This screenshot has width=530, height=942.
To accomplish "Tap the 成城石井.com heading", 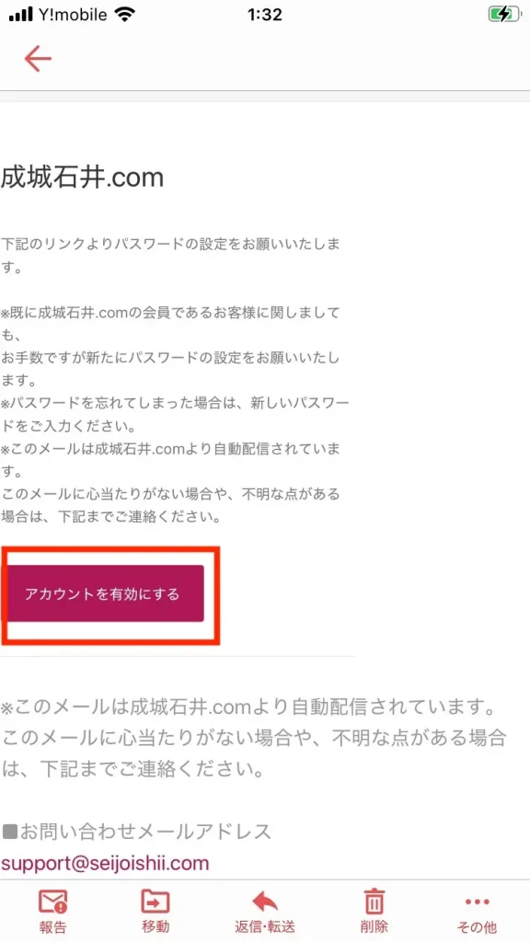I will pos(82,178).
